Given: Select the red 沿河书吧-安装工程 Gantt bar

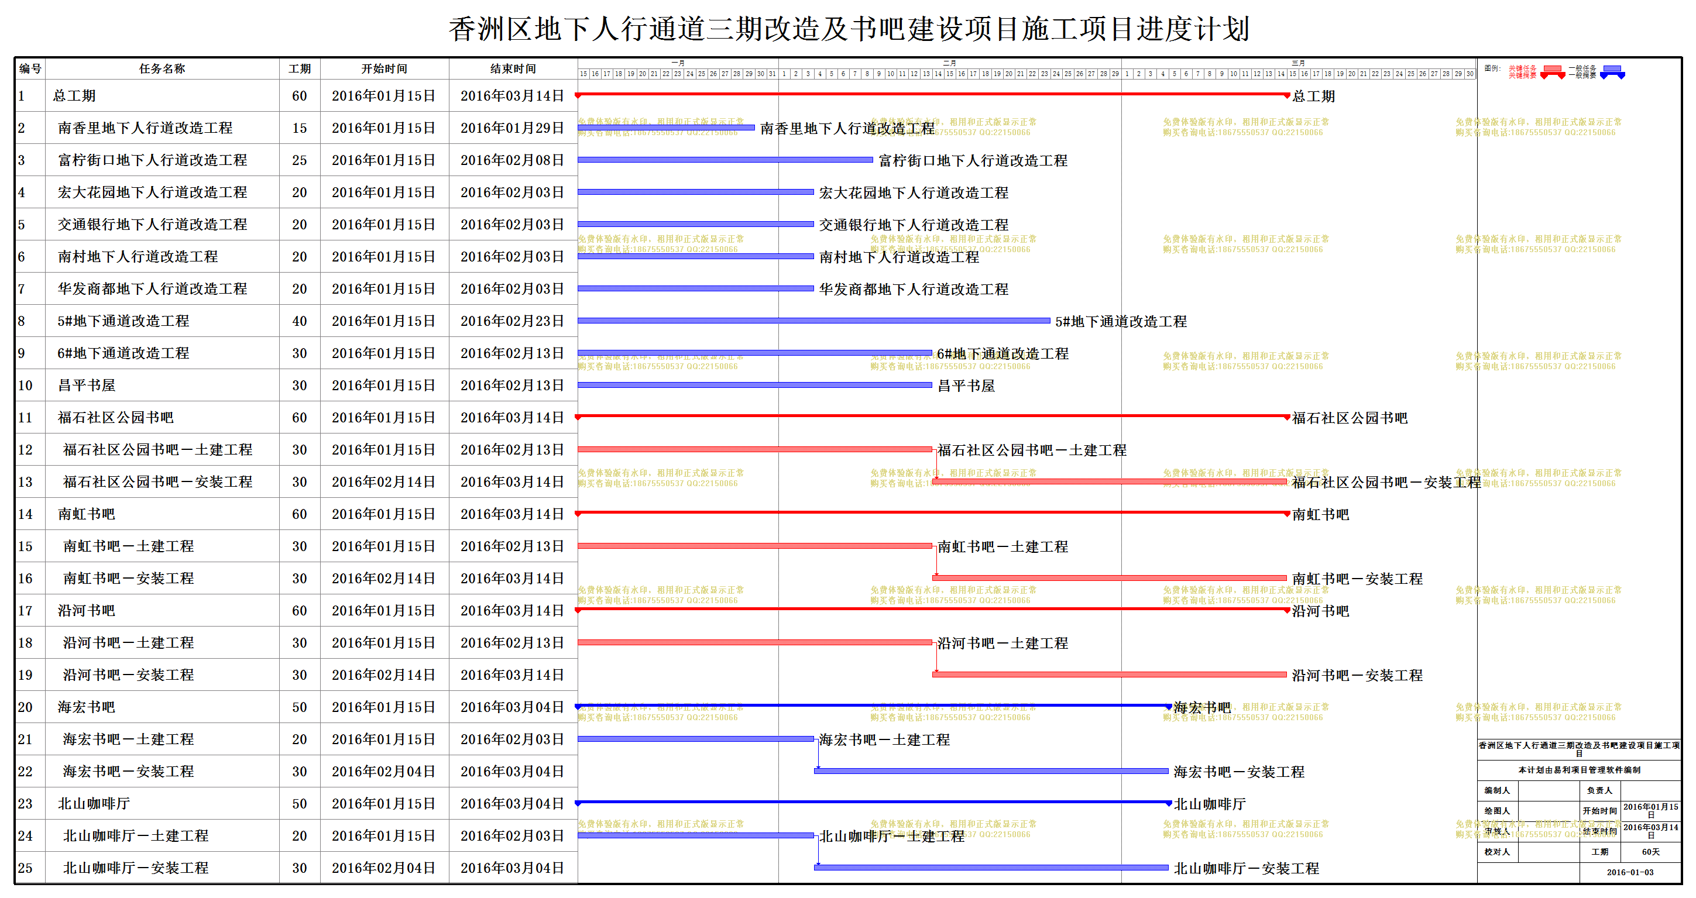Looking at the screenshot, I should click(1110, 674).
